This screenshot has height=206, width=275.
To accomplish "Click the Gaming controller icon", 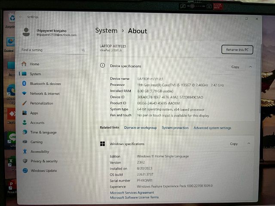I will click(x=25, y=142).
